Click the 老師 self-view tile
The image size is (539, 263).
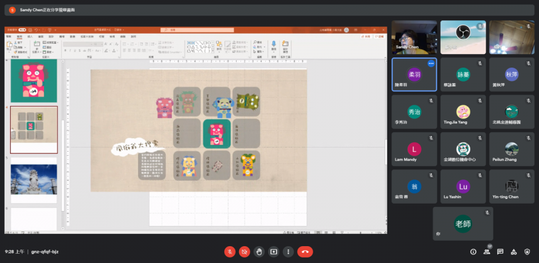tap(463, 224)
